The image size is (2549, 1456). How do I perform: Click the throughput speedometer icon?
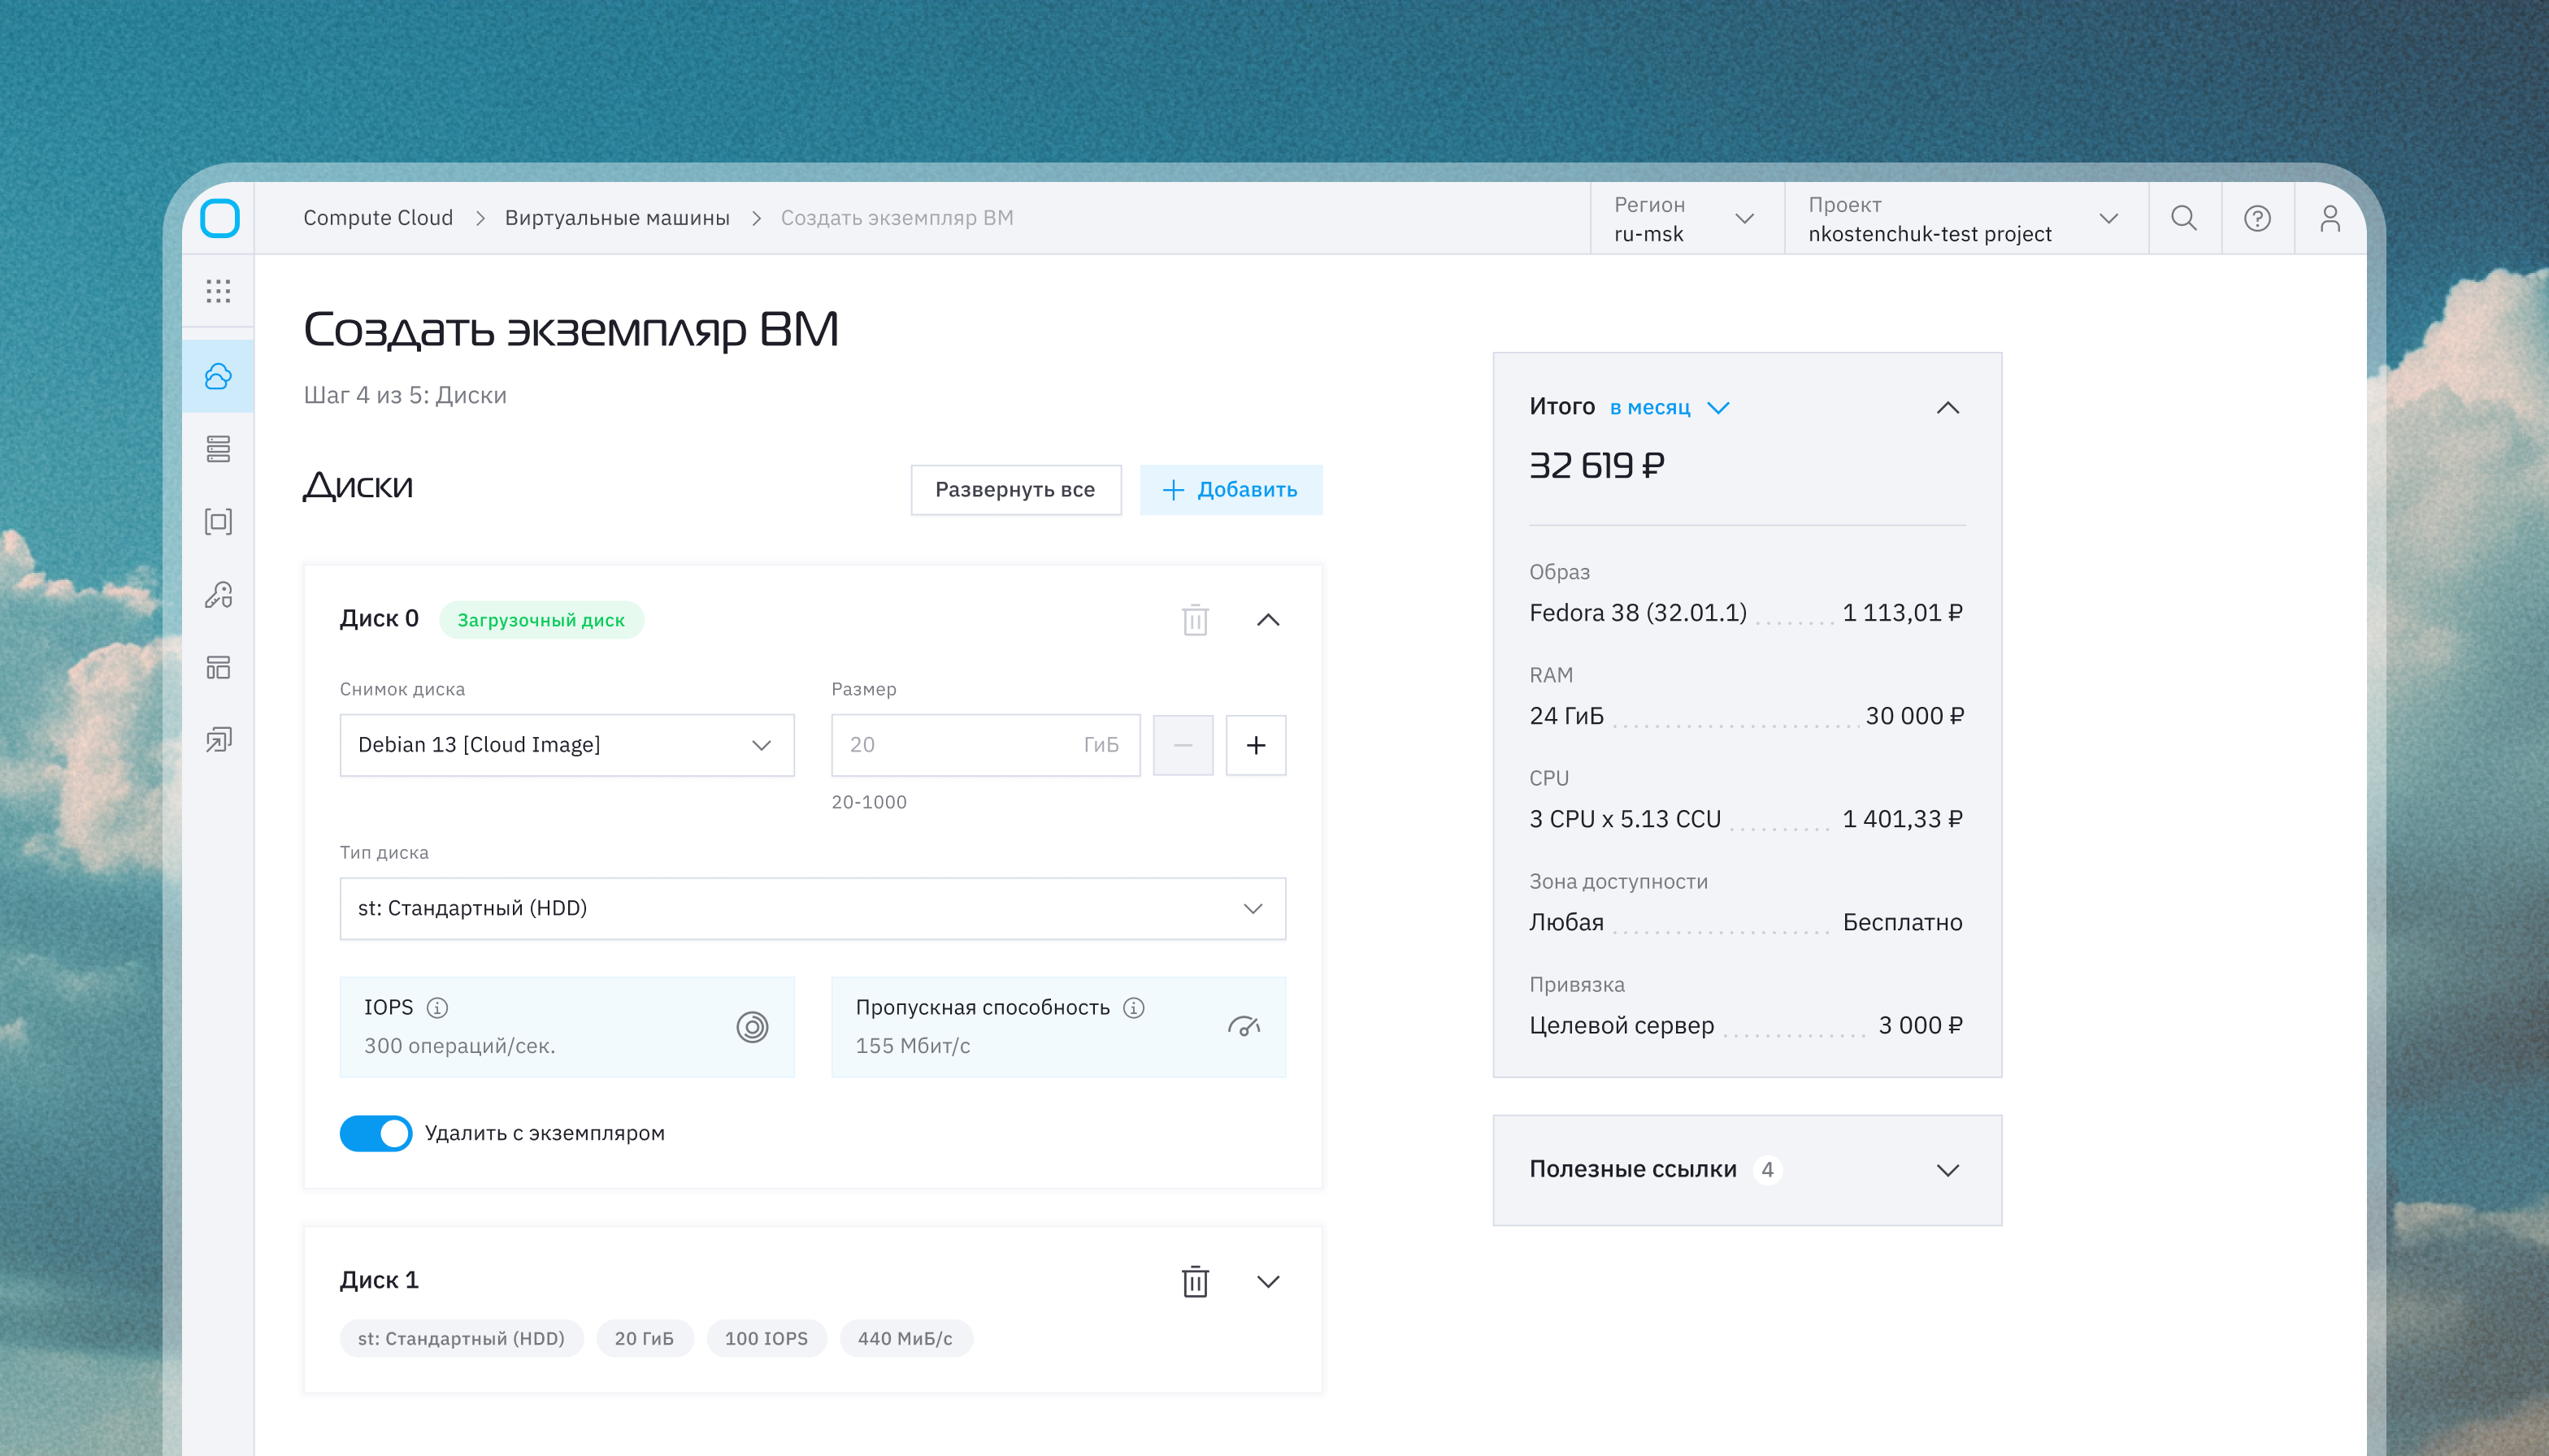coord(1244,1027)
